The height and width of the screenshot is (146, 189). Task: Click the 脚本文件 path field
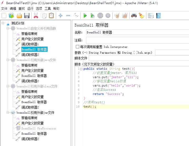click(x=139, y=58)
